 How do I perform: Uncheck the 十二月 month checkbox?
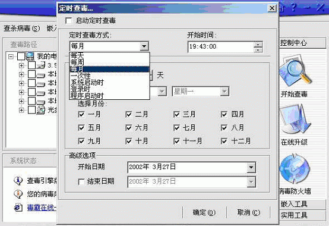pos(224,141)
